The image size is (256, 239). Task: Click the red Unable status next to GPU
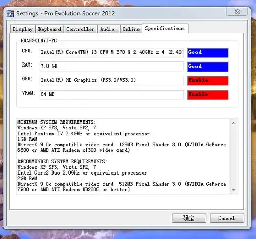[x=208, y=80]
